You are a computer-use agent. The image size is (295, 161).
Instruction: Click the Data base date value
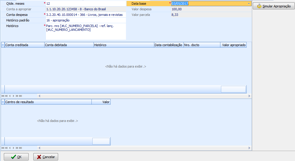(x=180, y=4)
